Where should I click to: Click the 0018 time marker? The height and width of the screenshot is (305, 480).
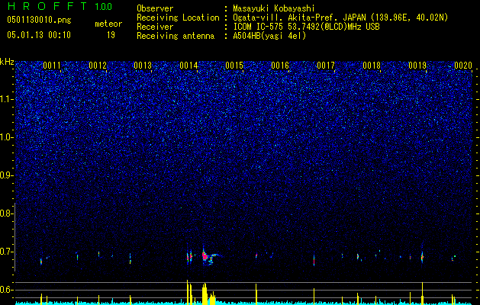tap(372, 65)
